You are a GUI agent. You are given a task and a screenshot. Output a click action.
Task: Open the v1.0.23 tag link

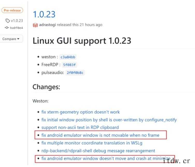point(17,21)
